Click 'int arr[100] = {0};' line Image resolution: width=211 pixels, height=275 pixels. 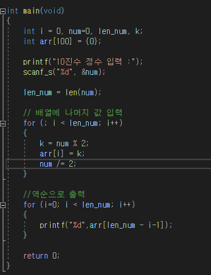(63, 41)
